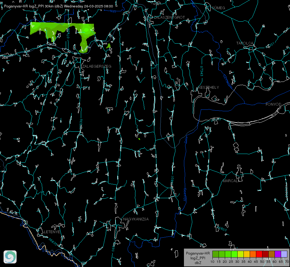Click the legend scale value 70

pos(287,262)
